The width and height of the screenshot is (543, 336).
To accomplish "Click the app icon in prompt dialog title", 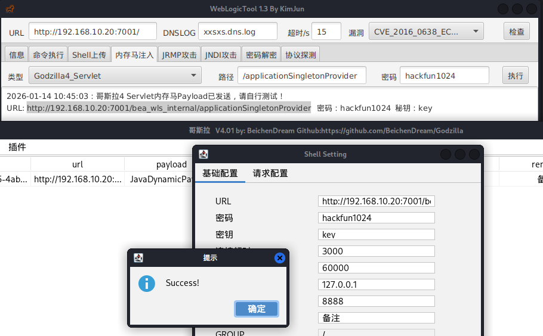I will (138, 258).
